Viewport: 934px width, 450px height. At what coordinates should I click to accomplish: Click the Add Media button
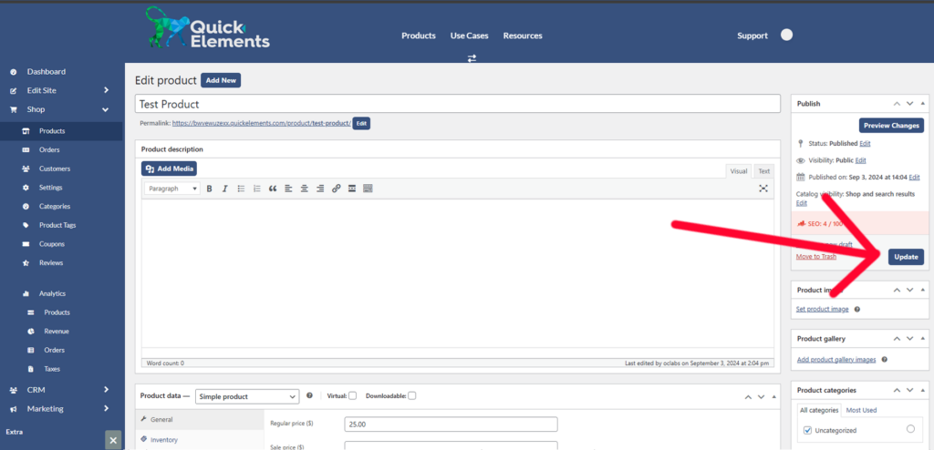[169, 169]
